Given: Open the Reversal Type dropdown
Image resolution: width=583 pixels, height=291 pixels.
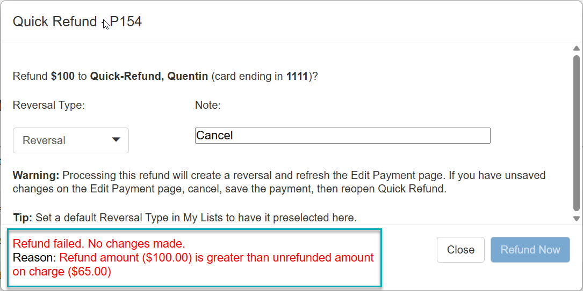Looking at the screenshot, I should coord(70,140).
